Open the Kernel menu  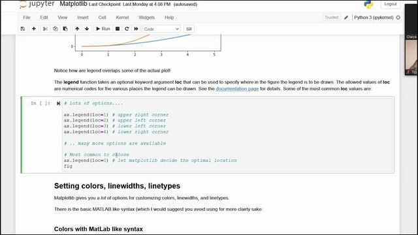(x=122, y=18)
